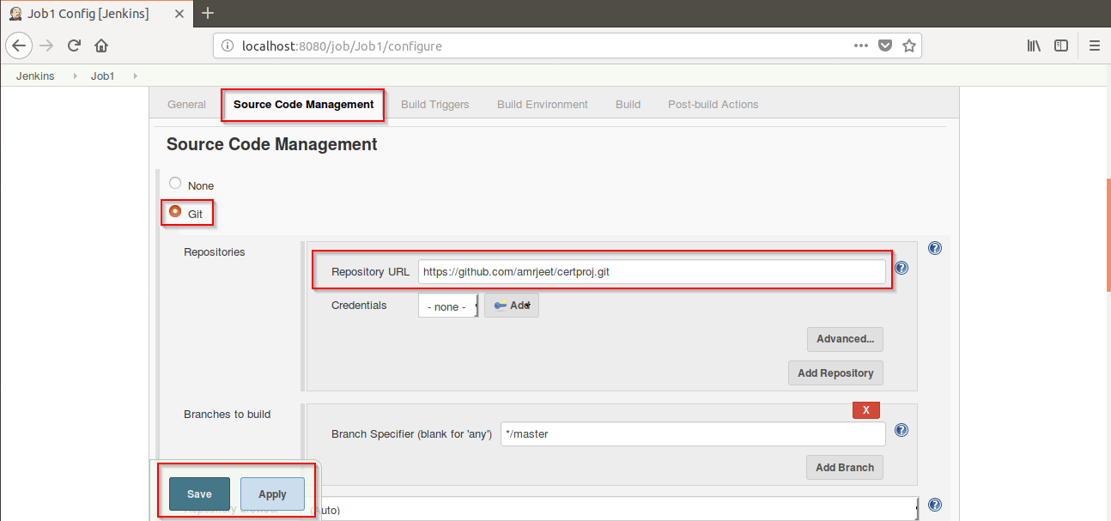Show site information icon in address bar

228,45
